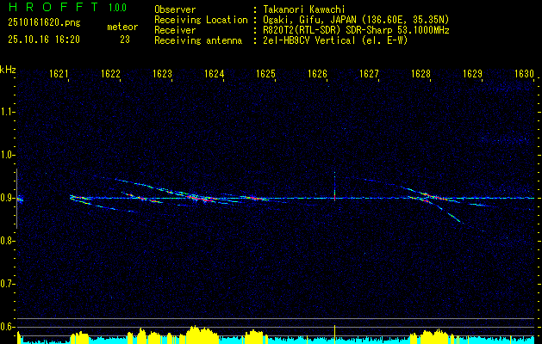The height and width of the screenshot is (344, 542).
Task: Click observer name Takanori Kawachi
Action: coord(304,9)
